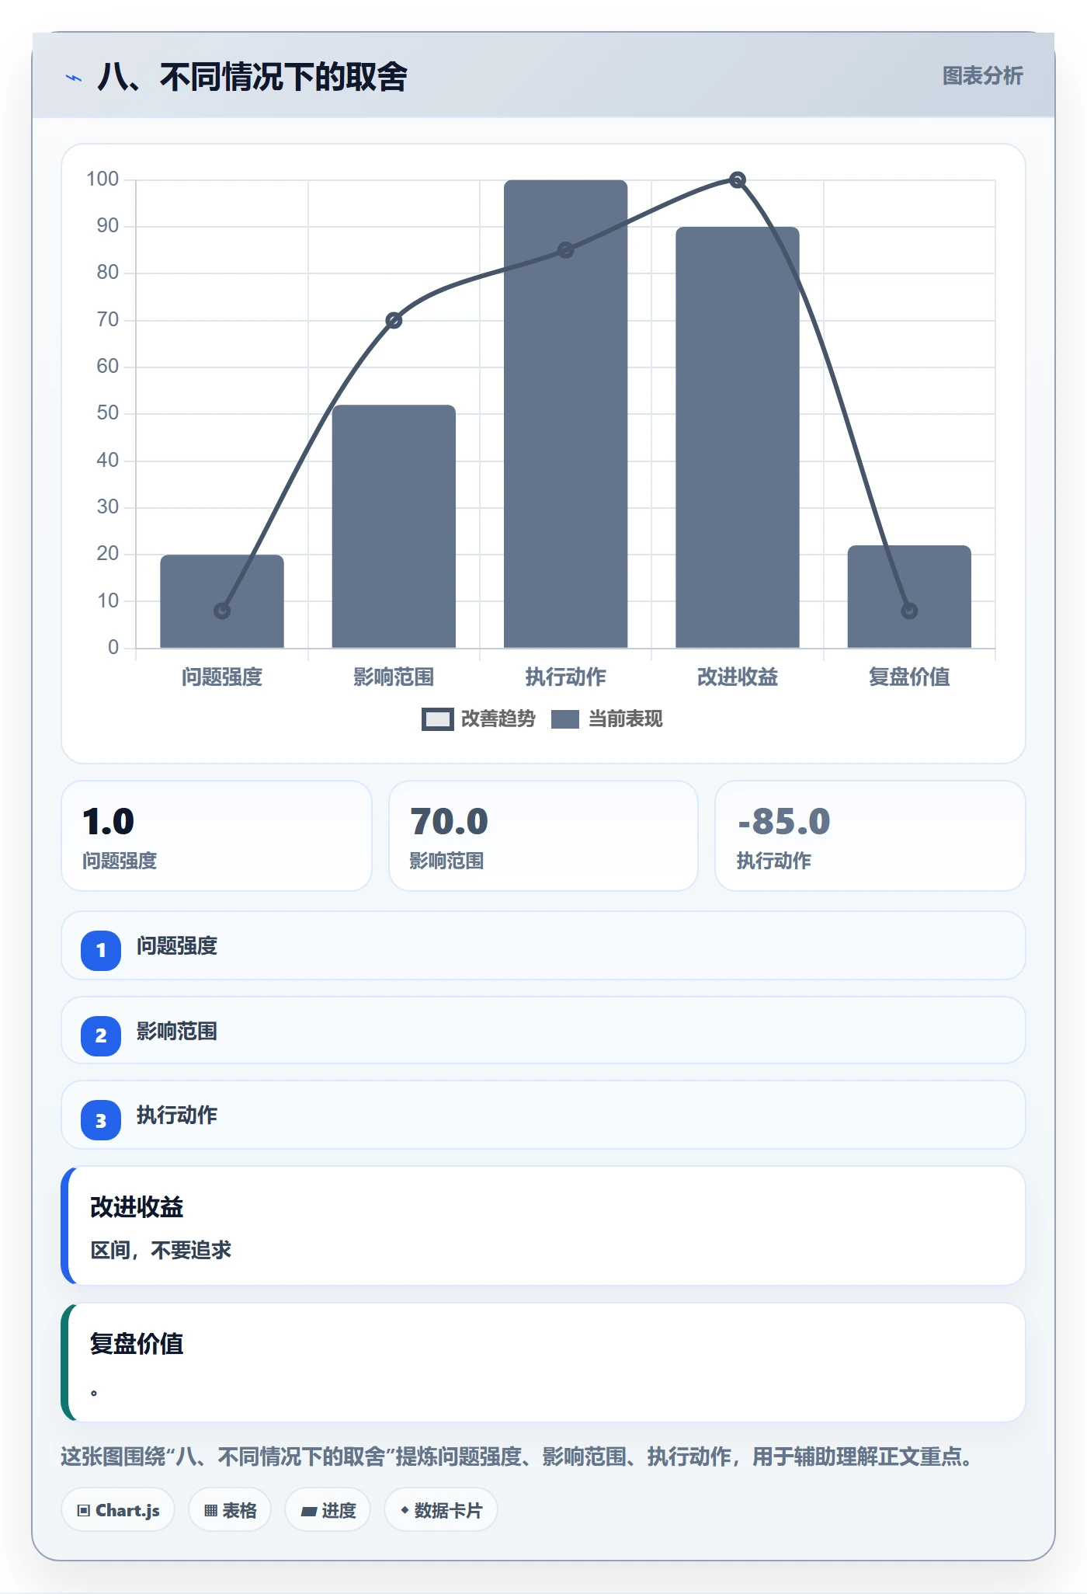Click the line point at 70 above 影响范围
This screenshot has height=1594, width=1087.
tap(394, 321)
